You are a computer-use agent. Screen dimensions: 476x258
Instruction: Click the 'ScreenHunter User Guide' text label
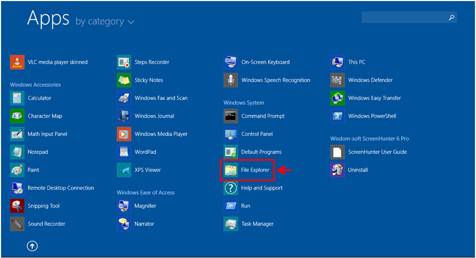pyautogui.click(x=377, y=152)
